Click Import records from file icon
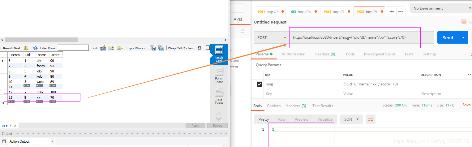 click(x=161, y=48)
